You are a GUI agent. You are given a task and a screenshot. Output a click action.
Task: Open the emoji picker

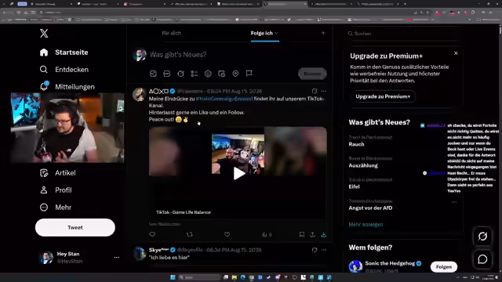point(208,74)
